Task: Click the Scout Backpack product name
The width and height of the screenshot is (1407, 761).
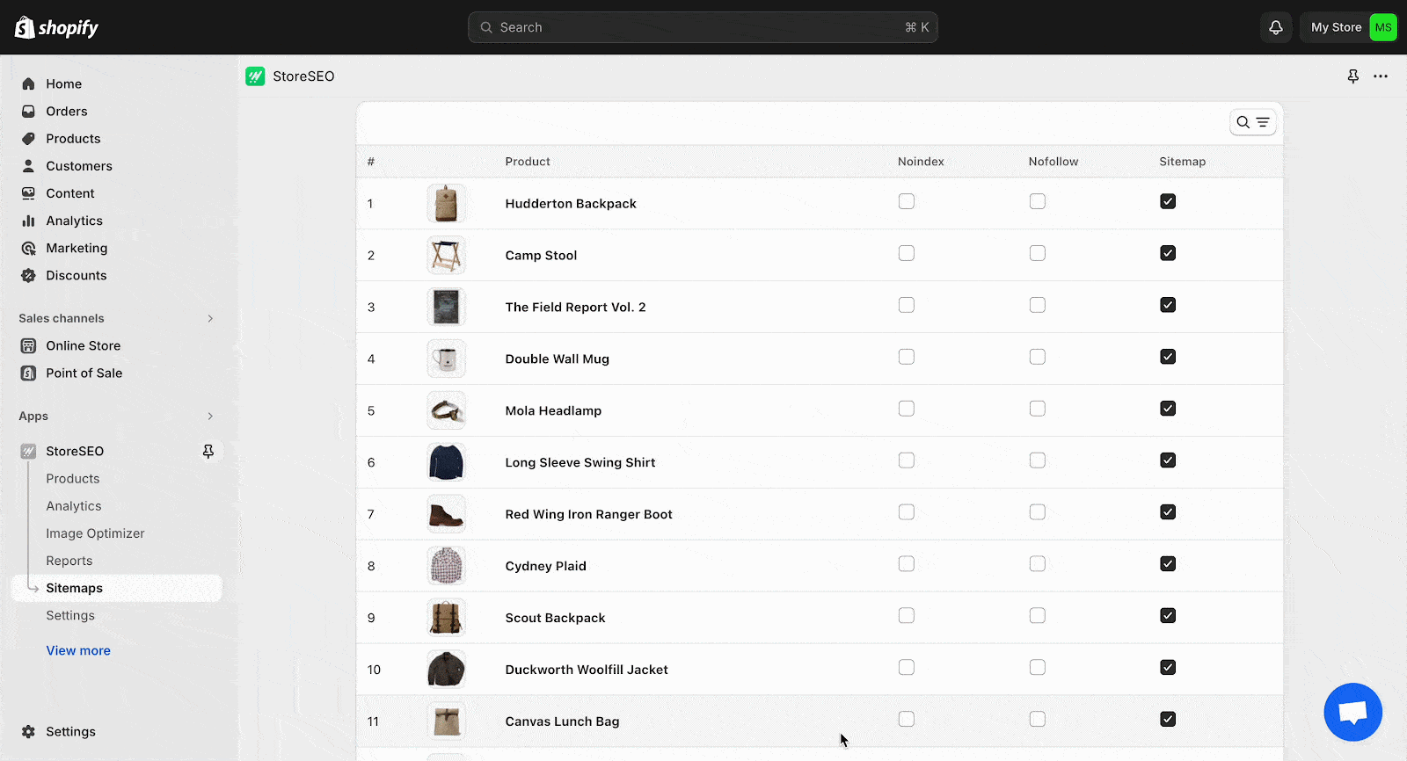Action: pyautogui.click(x=555, y=618)
